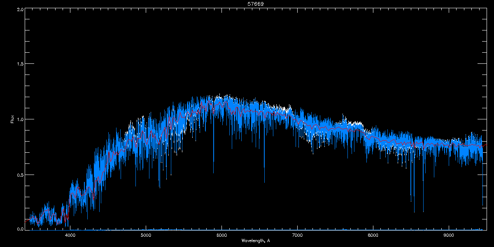Image resolution: width=494 pixels, height=247 pixels.
Task: Click the 1.5 flux tick label
Action: pyautogui.click(x=19, y=64)
